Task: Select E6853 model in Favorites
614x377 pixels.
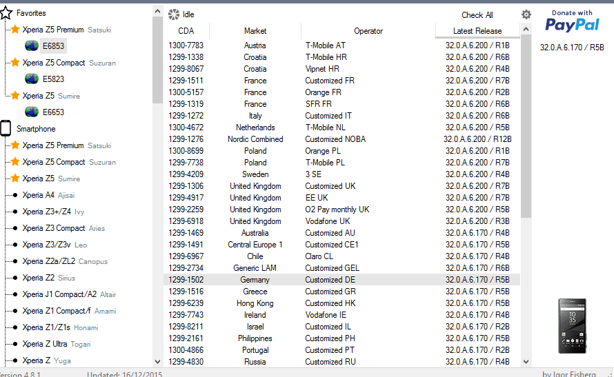Action: click(53, 46)
